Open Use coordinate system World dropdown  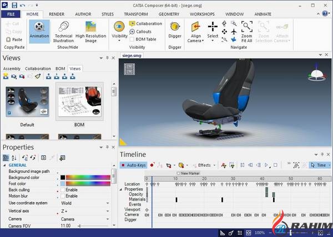pos(108,203)
